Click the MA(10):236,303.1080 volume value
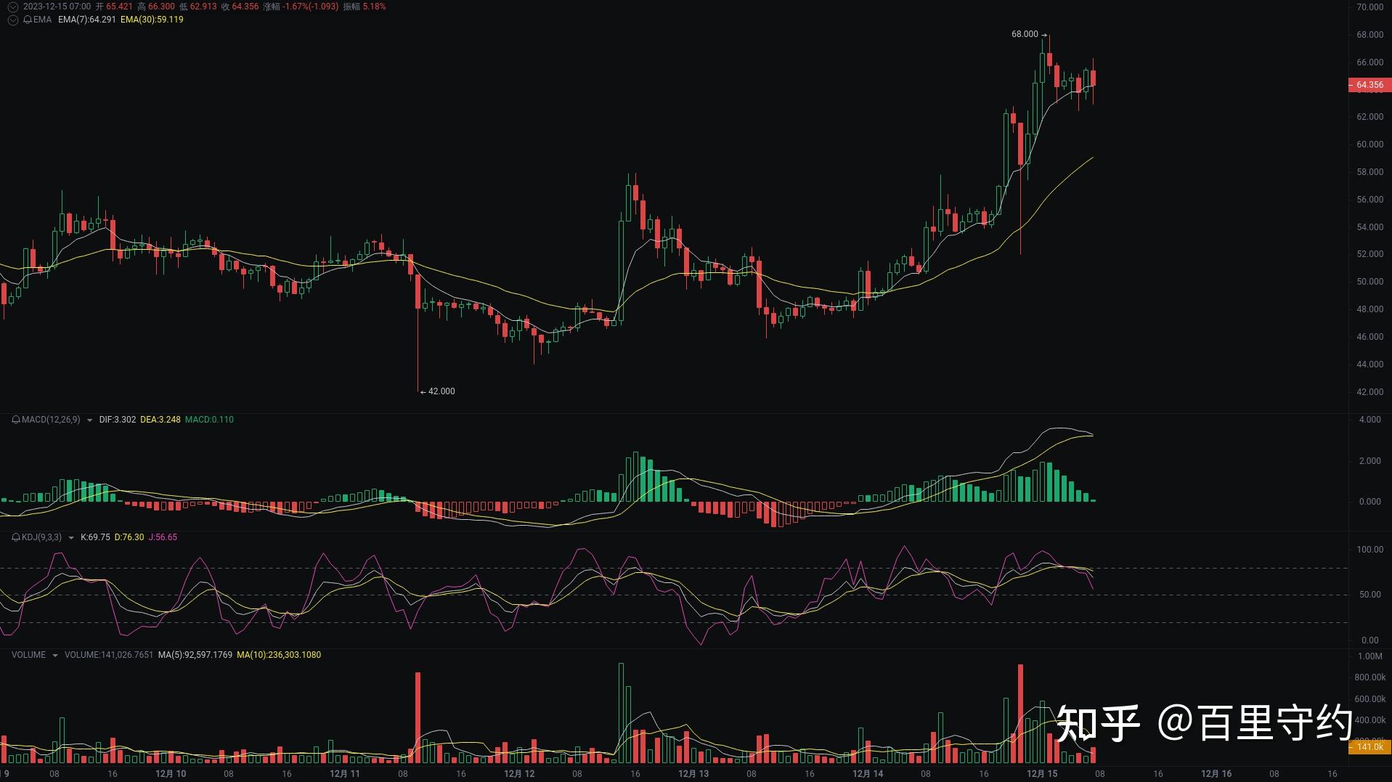This screenshot has width=1392, height=782. pos(279,655)
